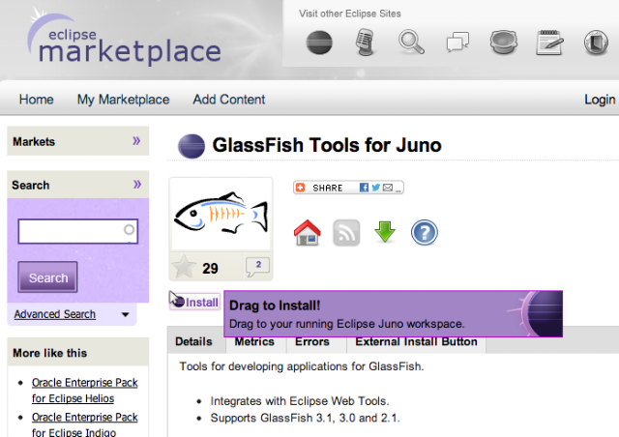The image size is (619, 437).
Task: Open My Marketplace menu item
Action: 123,100
